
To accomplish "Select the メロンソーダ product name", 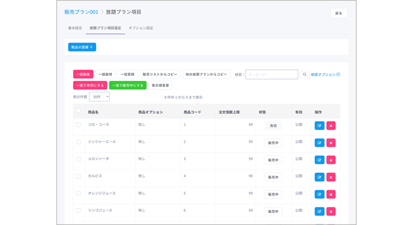I will click(x=98, y=158).
